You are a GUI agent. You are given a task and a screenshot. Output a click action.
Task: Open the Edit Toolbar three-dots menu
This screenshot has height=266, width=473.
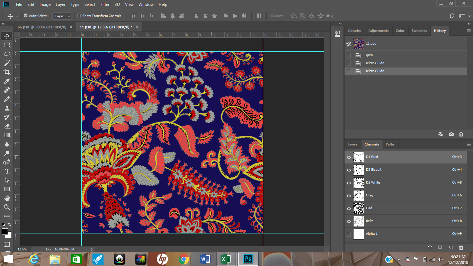point(7,216)
